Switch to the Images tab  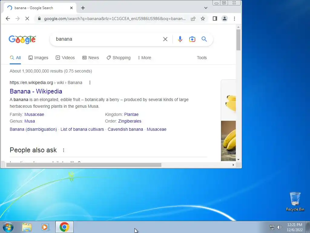[38, 58]
